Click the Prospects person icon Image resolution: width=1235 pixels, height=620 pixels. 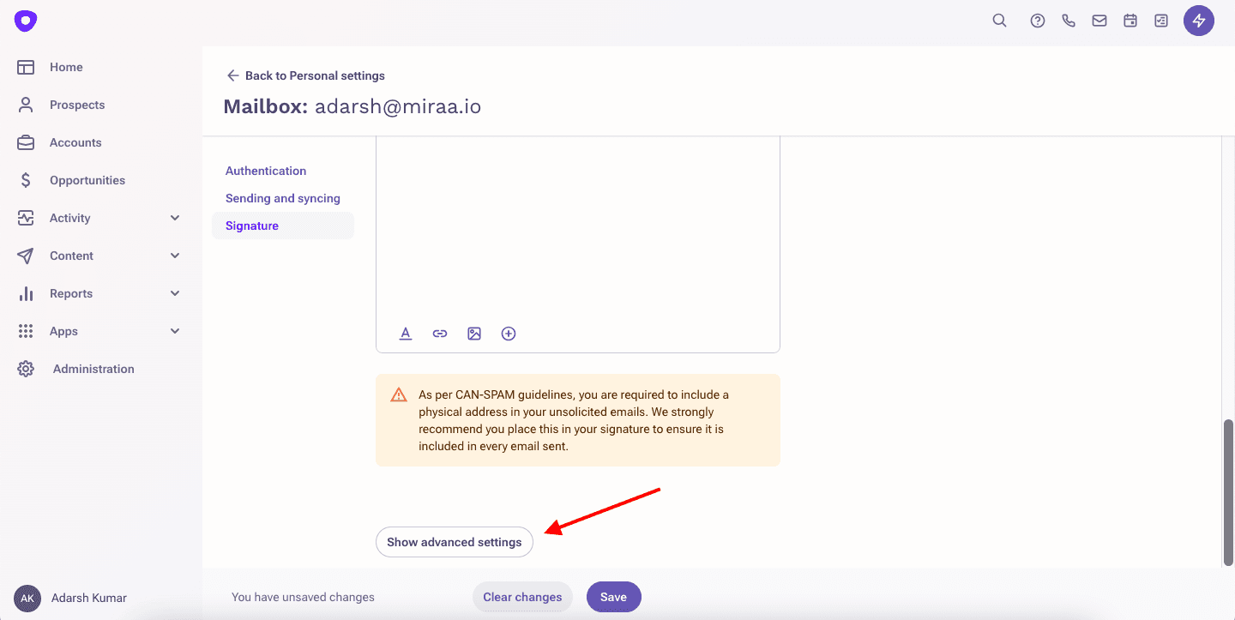(26, 105)
